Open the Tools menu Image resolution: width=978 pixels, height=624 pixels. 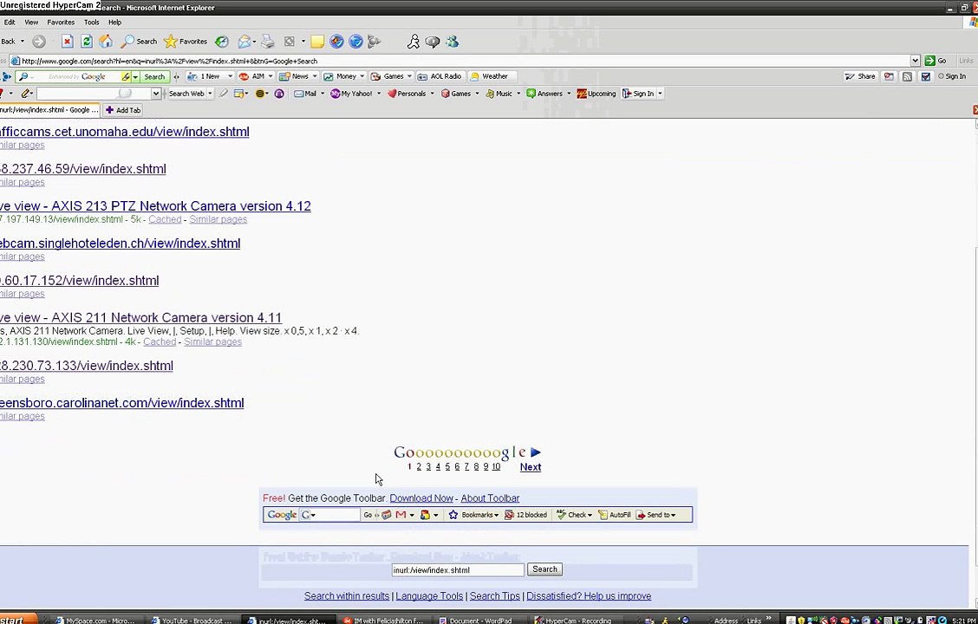(x=92, y=23)
